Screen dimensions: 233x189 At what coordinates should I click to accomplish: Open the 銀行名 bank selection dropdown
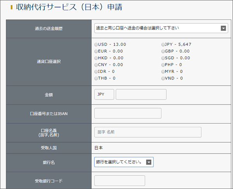[124, 162]
